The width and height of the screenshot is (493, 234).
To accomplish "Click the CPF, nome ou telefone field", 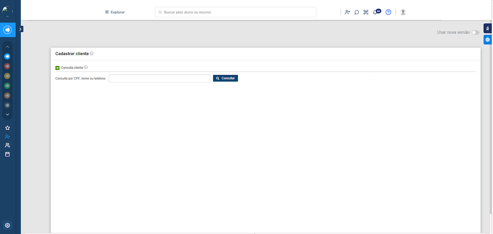I will coord(159,79).
